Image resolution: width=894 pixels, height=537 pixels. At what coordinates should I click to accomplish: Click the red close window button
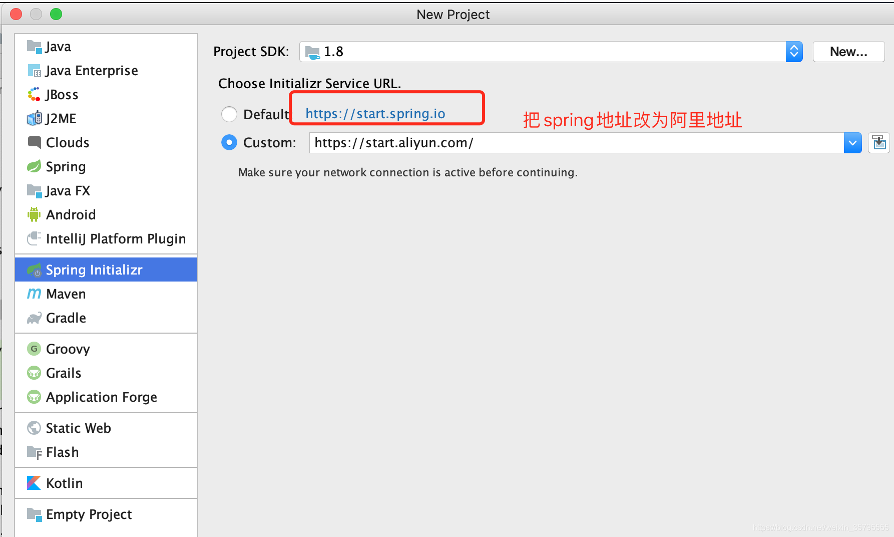[x=16, y=14]
